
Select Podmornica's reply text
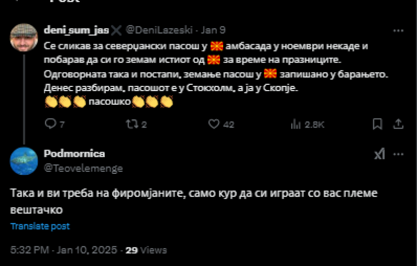pyautogui.click(x=193, y=201)
